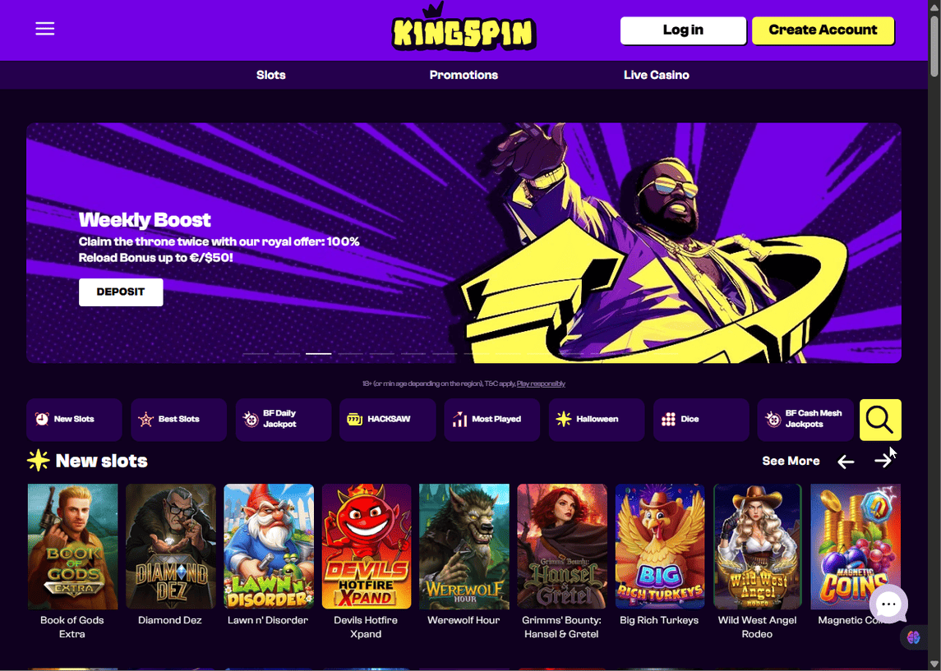This screenshot has height=671, width=941.
Task: Click the yellow search magnifier icon
Action: pos(880,420)
